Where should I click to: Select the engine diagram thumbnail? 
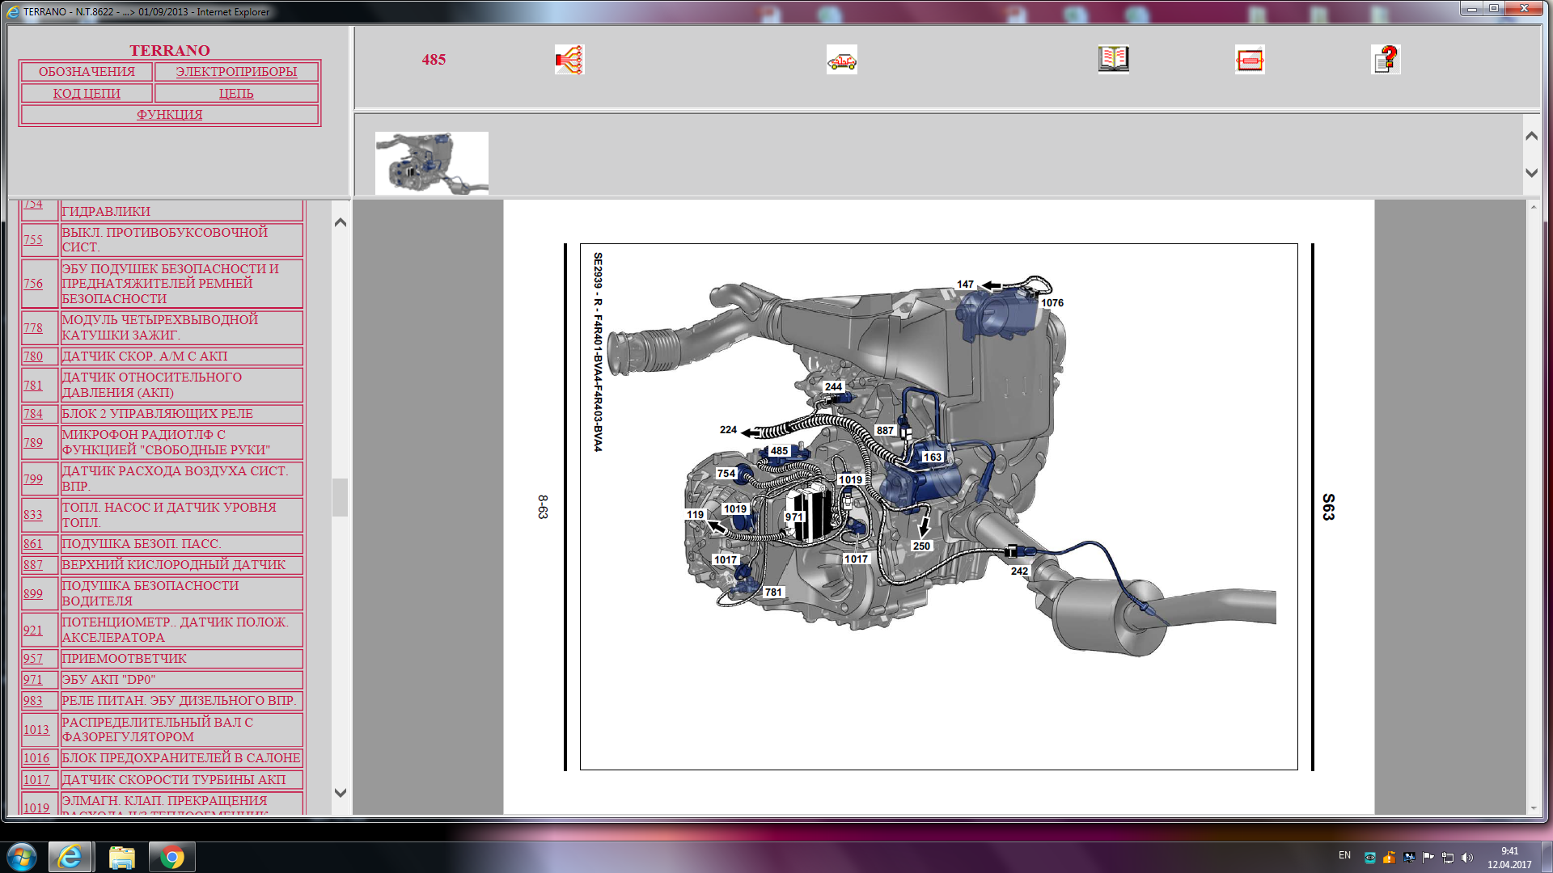(x=432, y=162)
